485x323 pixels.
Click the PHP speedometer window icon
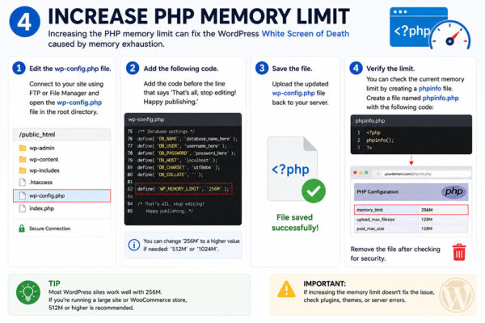click(430, 28)
